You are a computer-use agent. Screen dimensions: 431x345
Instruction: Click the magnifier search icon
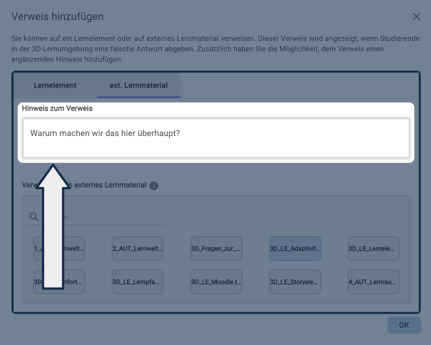click(x=34, y=217)
